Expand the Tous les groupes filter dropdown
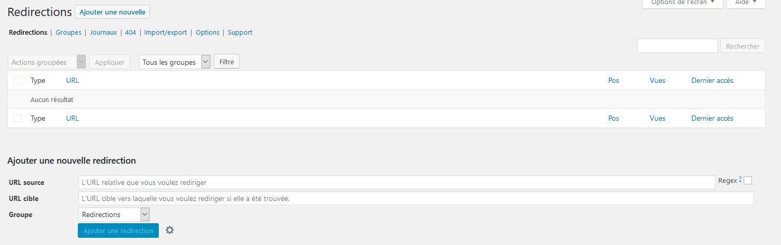Viewport: 781px width, 245px height. [174, 62]
